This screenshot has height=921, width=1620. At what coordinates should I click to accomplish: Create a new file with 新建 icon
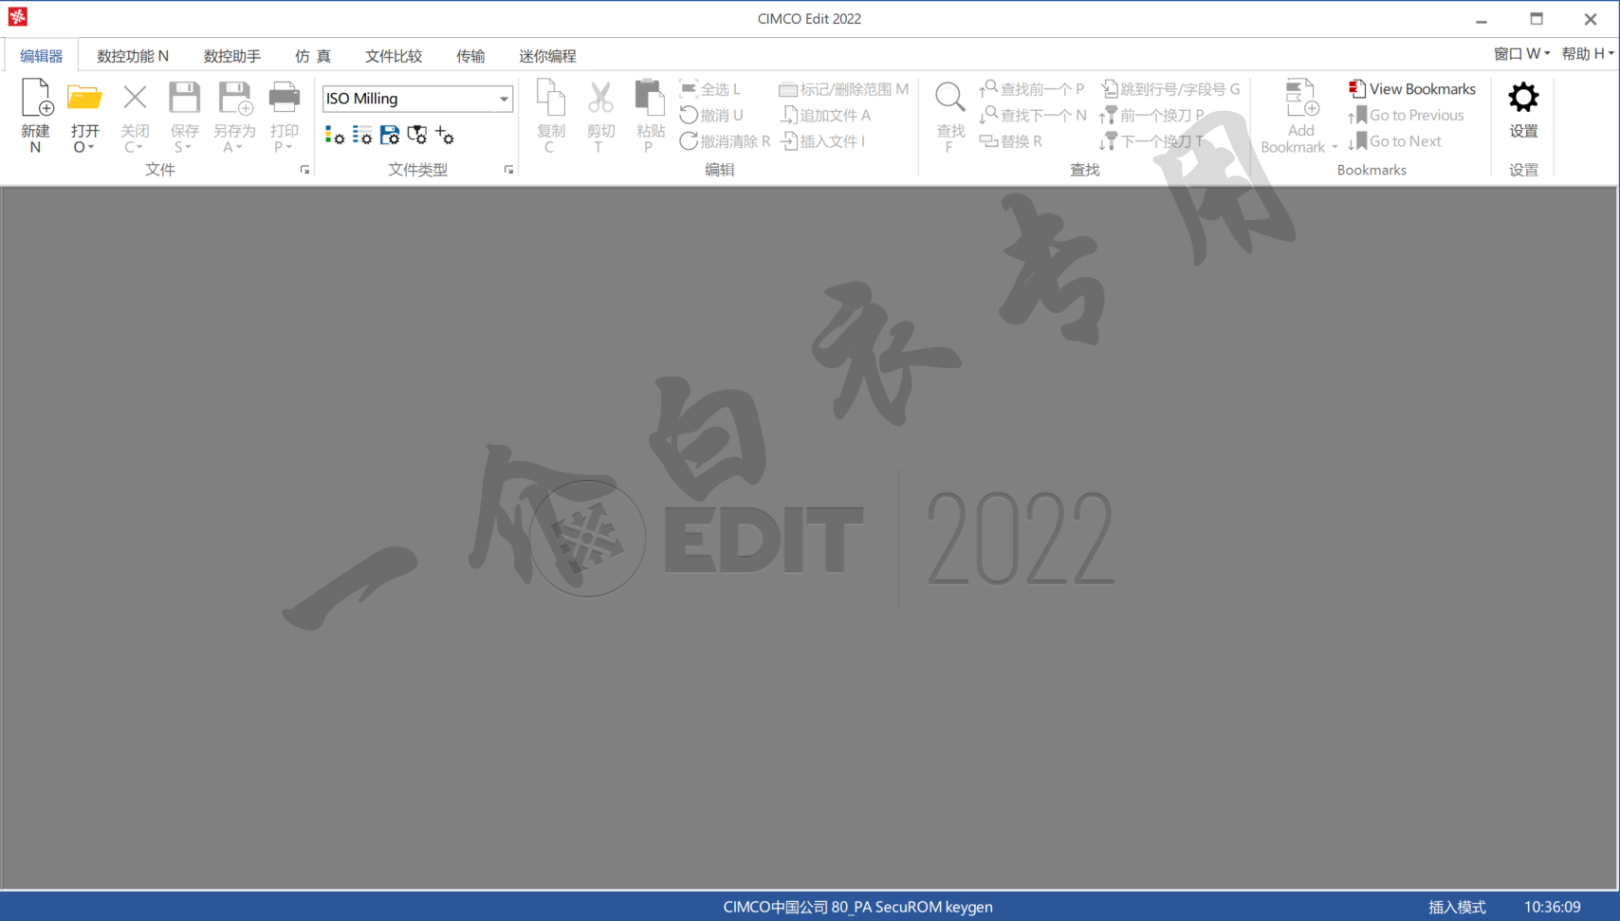[36, 98]
